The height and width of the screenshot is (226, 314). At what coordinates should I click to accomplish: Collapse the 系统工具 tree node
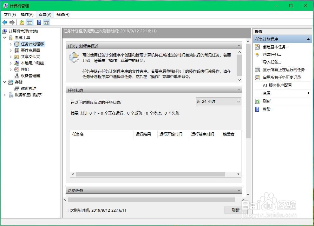coord(5,38)
